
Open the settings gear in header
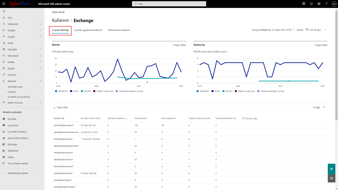(319, 4)
